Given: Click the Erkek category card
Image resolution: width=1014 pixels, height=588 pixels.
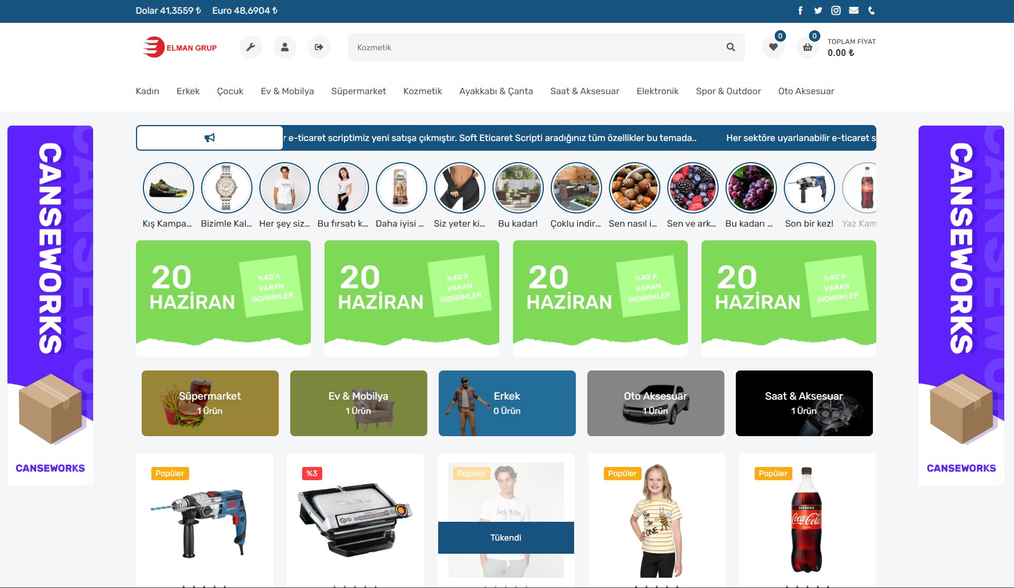Looking at the screenshot, I should (507, 403).
